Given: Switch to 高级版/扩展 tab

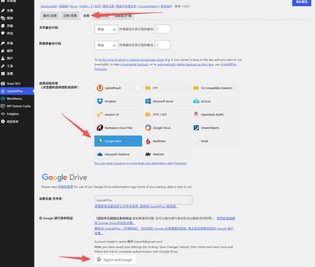Looking at the screenshot, I should pos(123,16).
